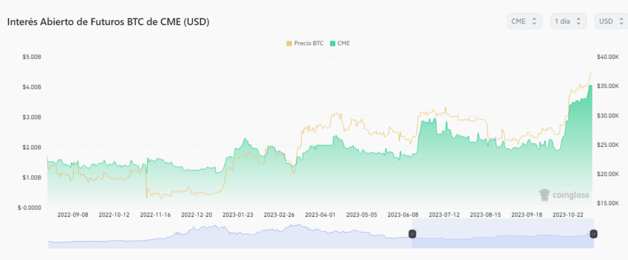Click the CME green legend swatch
Image resolution: width=628 pixels, height=260 pixels.
point(332,43)
